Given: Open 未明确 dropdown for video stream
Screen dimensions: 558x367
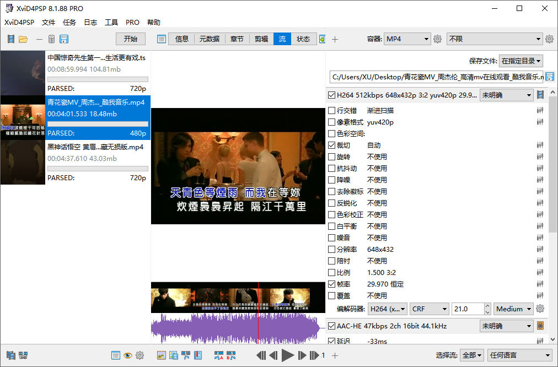Looking at the screenshot, I should click(x=506, y=95).
